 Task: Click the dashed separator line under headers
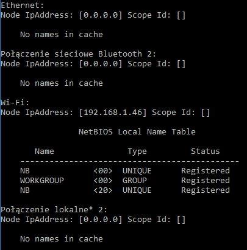click(130, 162)
